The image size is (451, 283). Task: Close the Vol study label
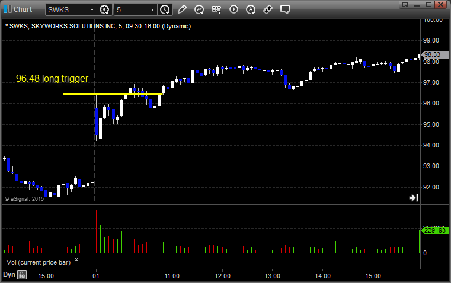tap(76, 259)
